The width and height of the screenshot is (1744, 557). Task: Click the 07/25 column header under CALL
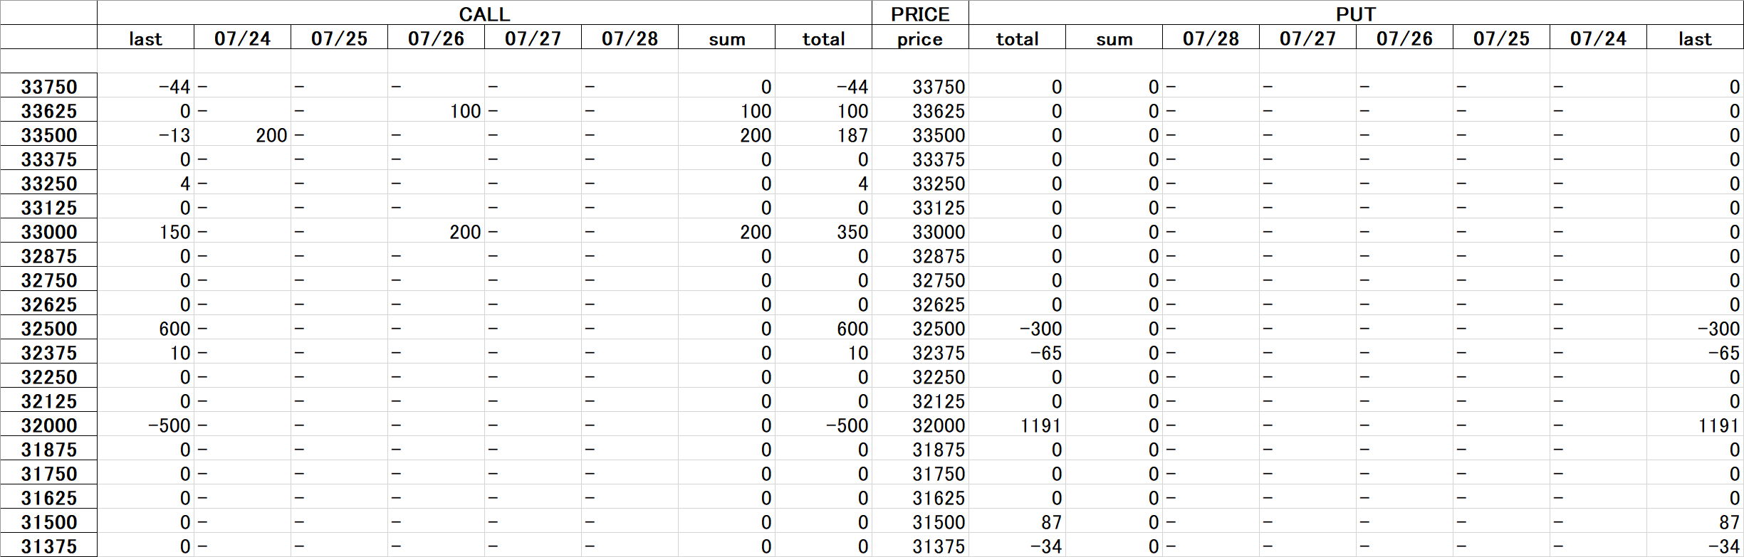click(339, 38)
